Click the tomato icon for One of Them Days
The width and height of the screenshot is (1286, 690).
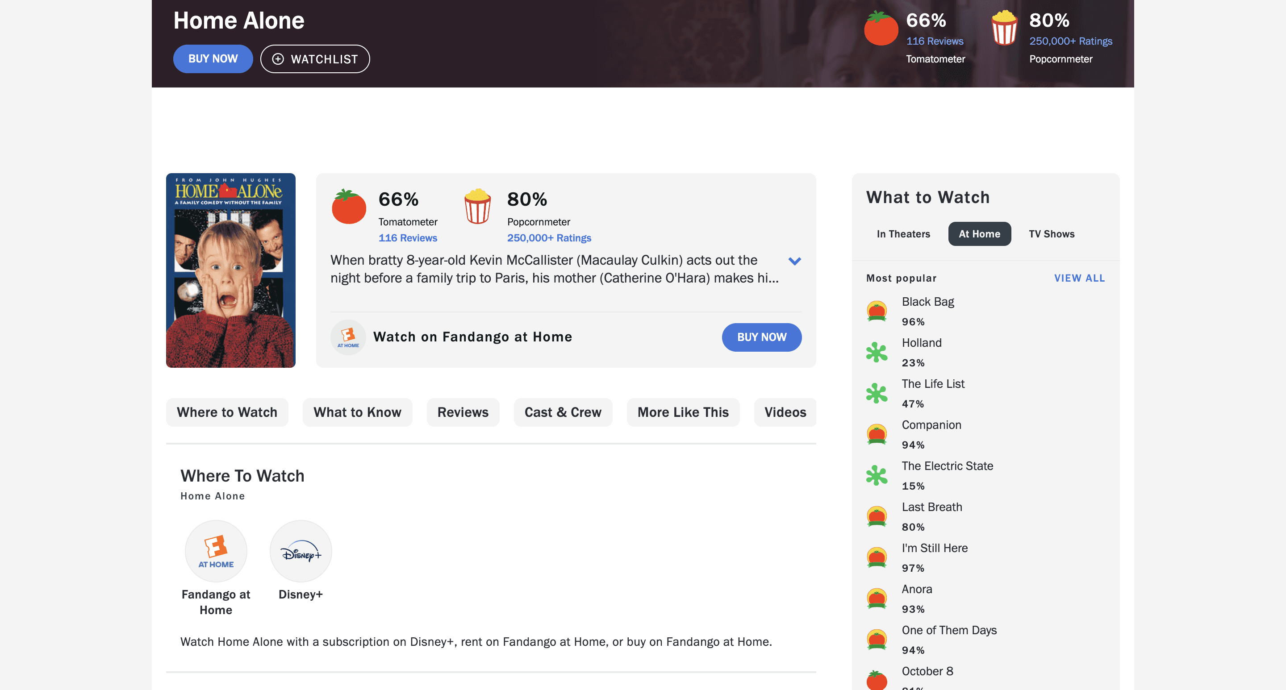click(877, 640)
